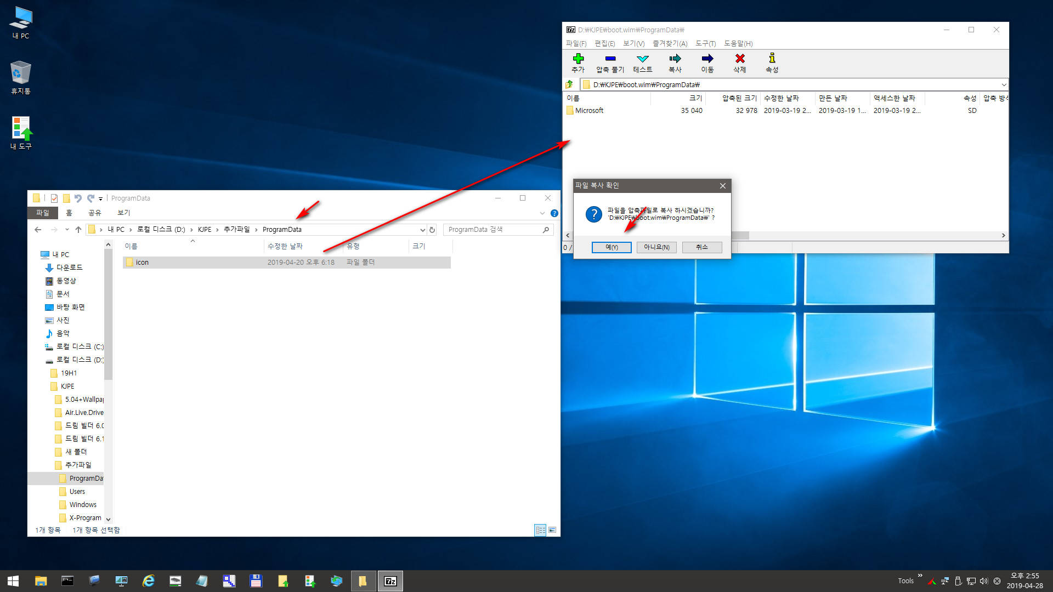Click the No (아니요) dialog button
1053x592 pixels.
656,247
